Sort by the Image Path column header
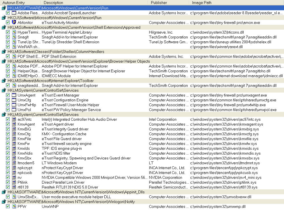284x213 pixels. (x=237, y=3)
